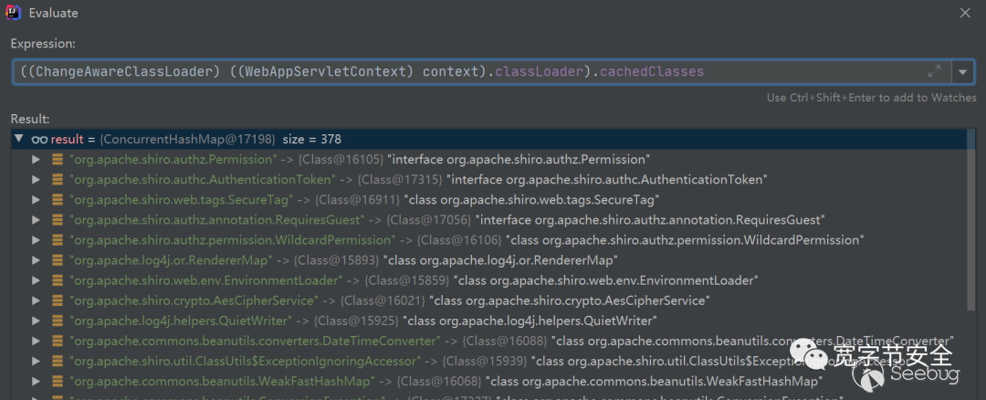Expand the org.apache.shiro.authz.Permission entry
Viewport: 986px width, 400px height.
point(37,159)
